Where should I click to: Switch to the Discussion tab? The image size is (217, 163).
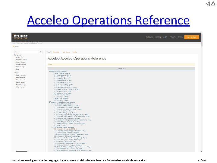coord(56,52)
